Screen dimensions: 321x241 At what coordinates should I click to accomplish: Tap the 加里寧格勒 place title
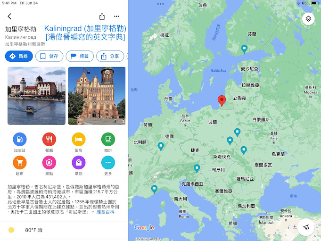[21, 29]
